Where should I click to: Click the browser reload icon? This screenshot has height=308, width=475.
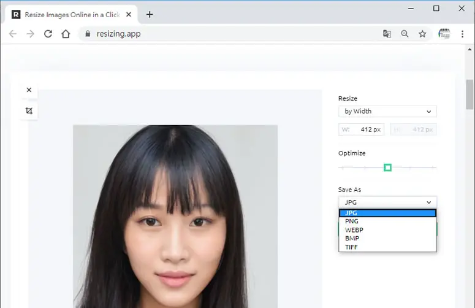pyautogui.click(x=48, y=34)
